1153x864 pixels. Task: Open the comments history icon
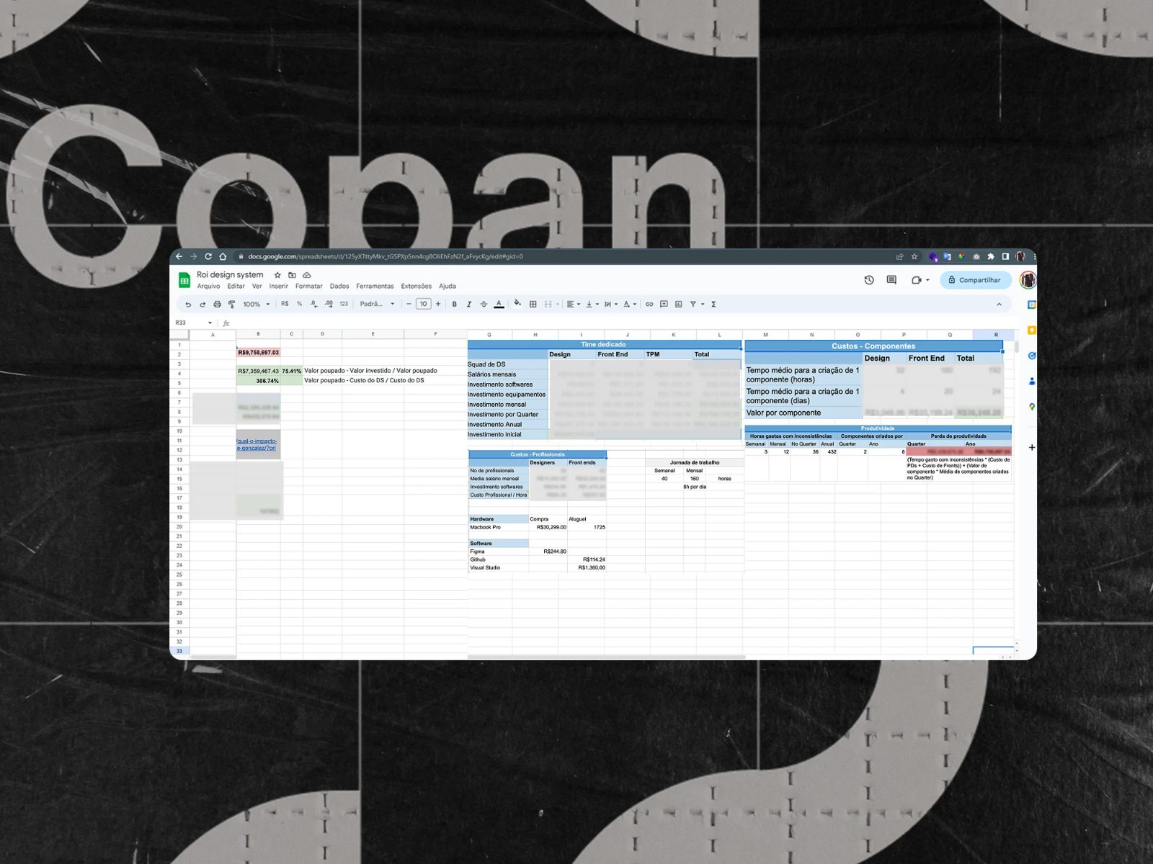tap(891, 280)
